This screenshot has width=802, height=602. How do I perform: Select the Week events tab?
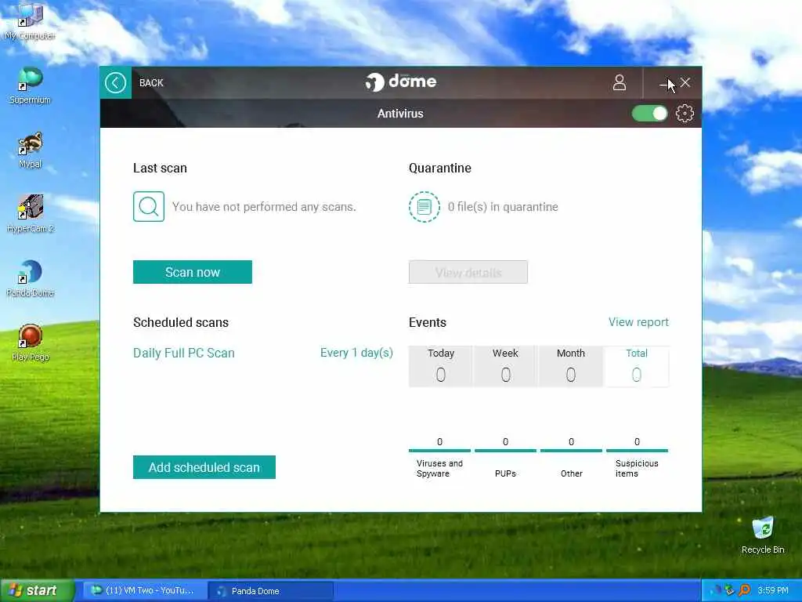505,366
